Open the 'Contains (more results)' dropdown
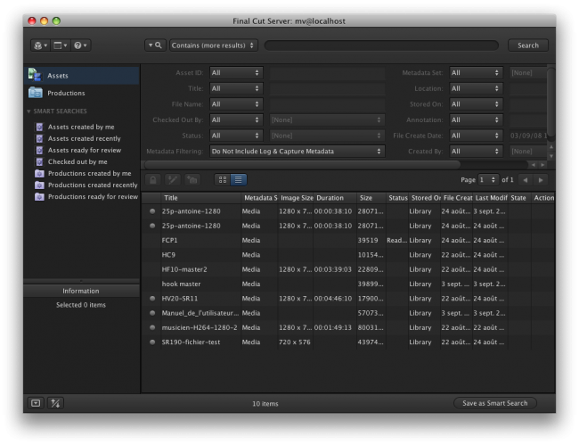 point(214,45)
